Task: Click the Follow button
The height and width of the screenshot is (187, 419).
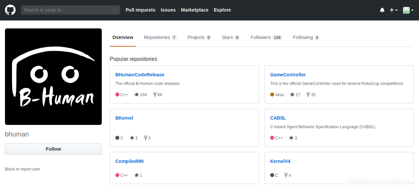Action: pyautogui.click(x=53, y=149)
